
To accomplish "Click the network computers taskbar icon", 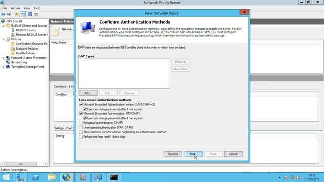I will (x=98, y=177).
